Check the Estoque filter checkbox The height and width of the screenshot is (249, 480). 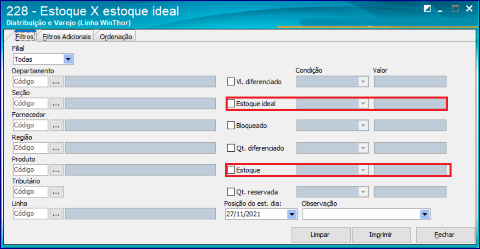pyautogui.click(x=231, y=170)
